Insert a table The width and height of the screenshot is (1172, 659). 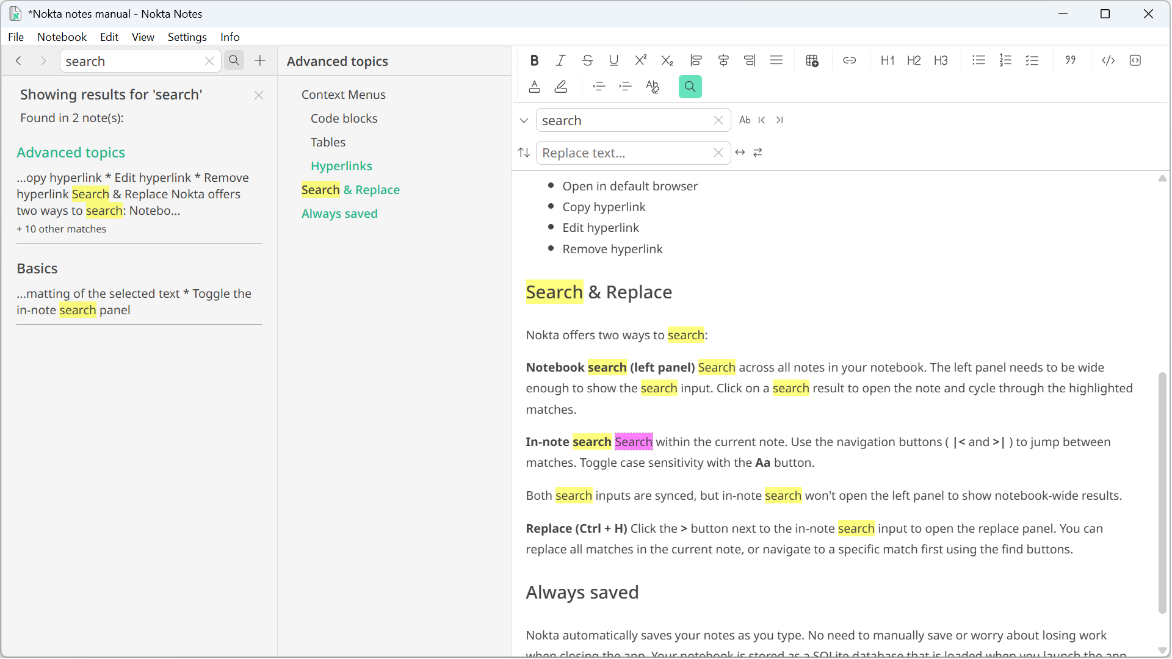click(812, 60)
